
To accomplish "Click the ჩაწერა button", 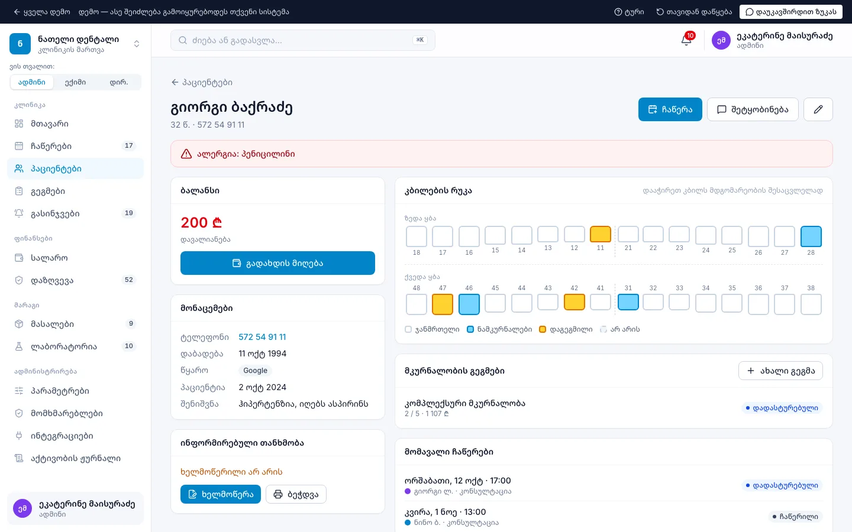I will (x=670, y=109).
